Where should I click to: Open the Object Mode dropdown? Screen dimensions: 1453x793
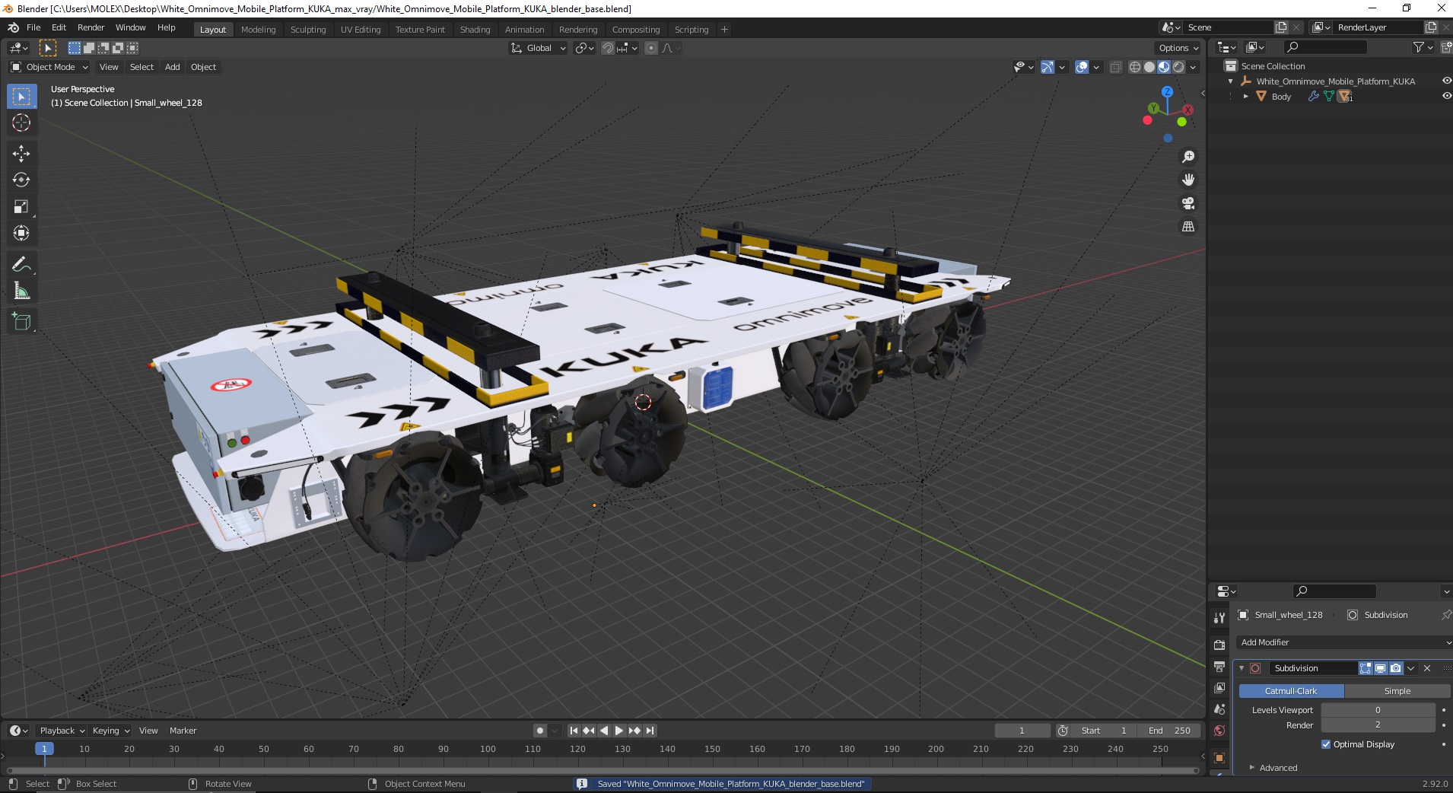tap(50, 67)
